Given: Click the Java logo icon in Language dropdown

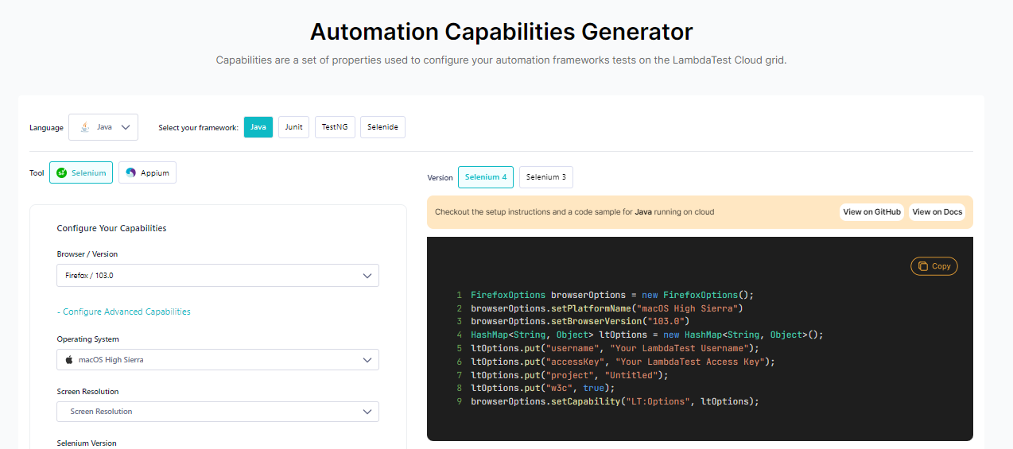Looking at the screenshot, I should coord(84,127).
